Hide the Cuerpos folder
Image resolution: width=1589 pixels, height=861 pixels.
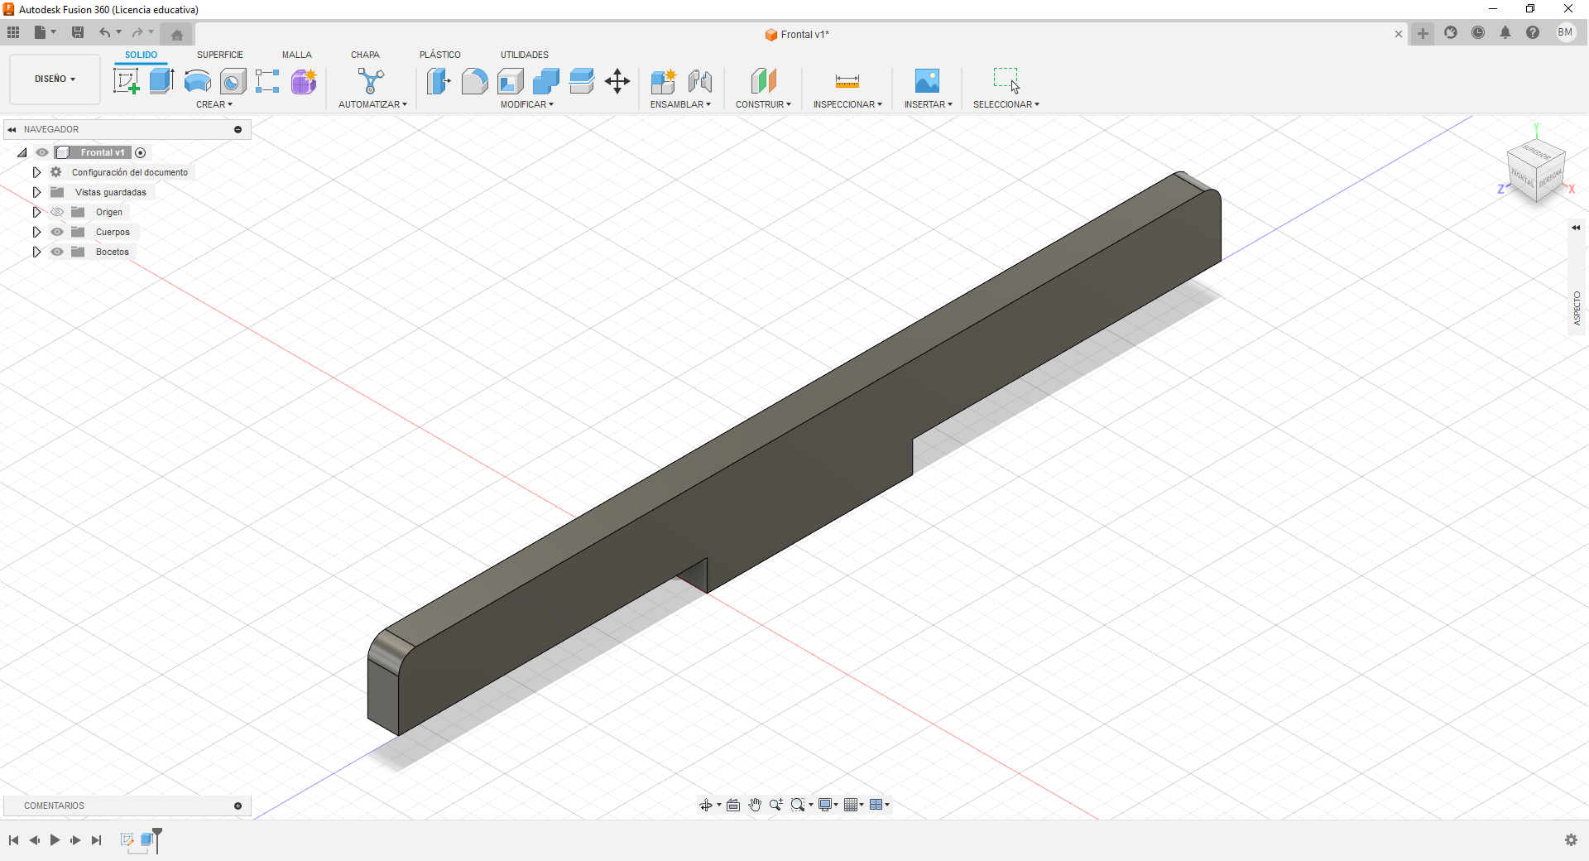[x=57, y=232]
